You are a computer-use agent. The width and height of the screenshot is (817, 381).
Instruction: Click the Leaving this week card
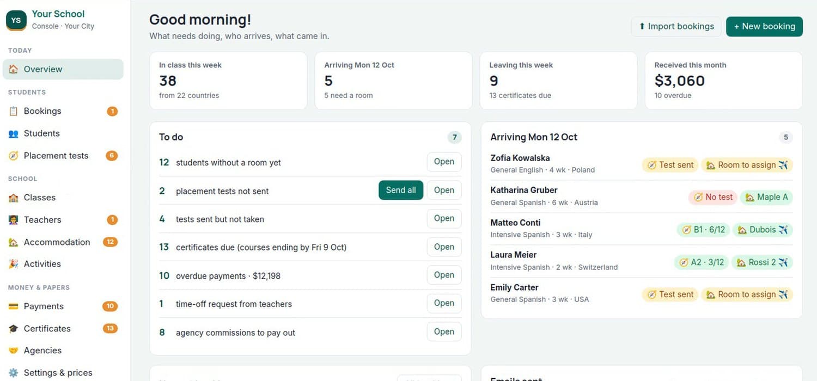click(x=558, y=81)
